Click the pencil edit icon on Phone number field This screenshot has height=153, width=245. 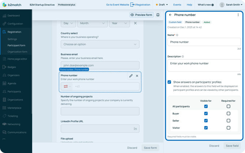(x=131, y=76)
